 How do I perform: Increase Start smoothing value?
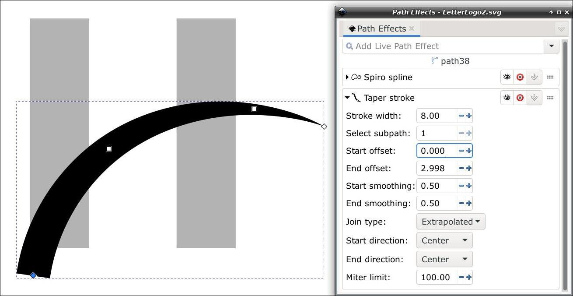coord(469,186)
